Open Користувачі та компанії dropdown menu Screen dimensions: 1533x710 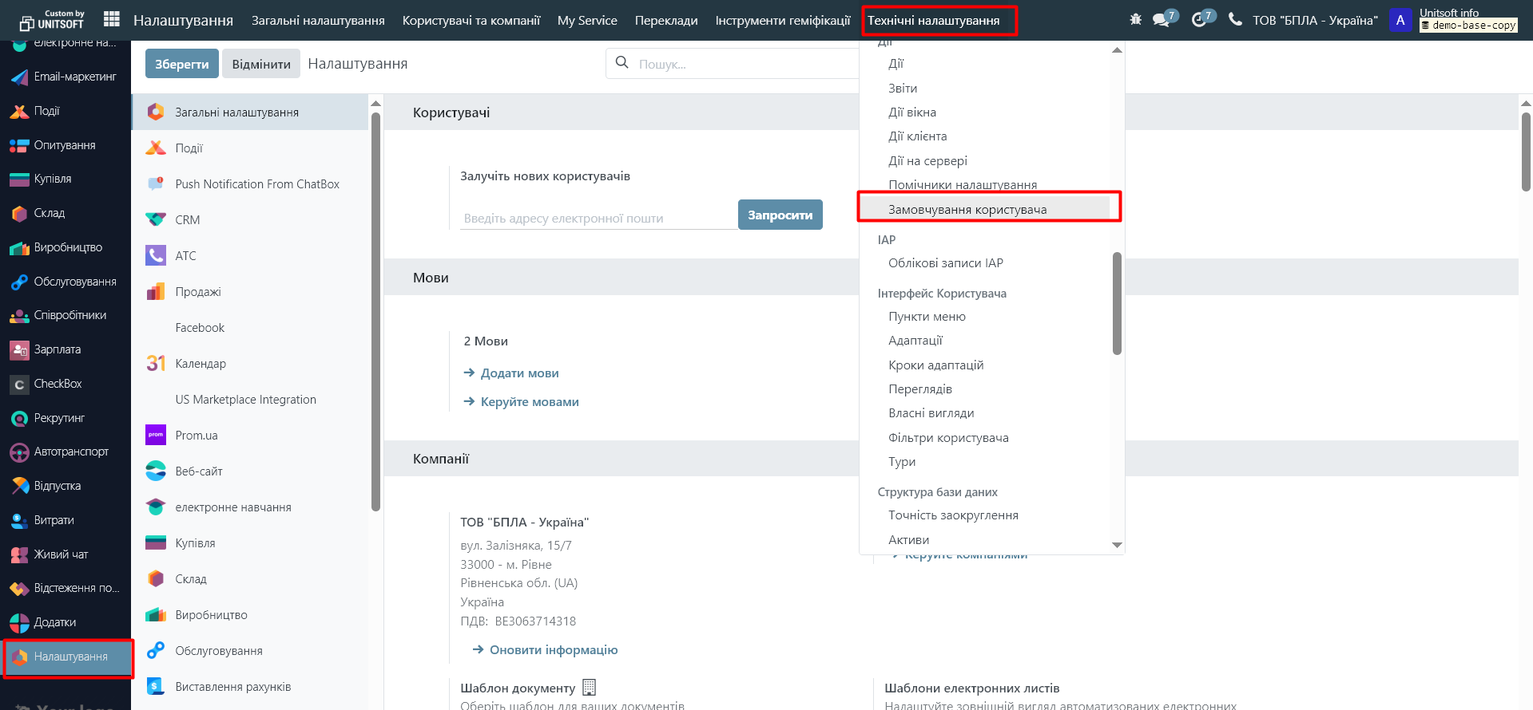(471, 21)
